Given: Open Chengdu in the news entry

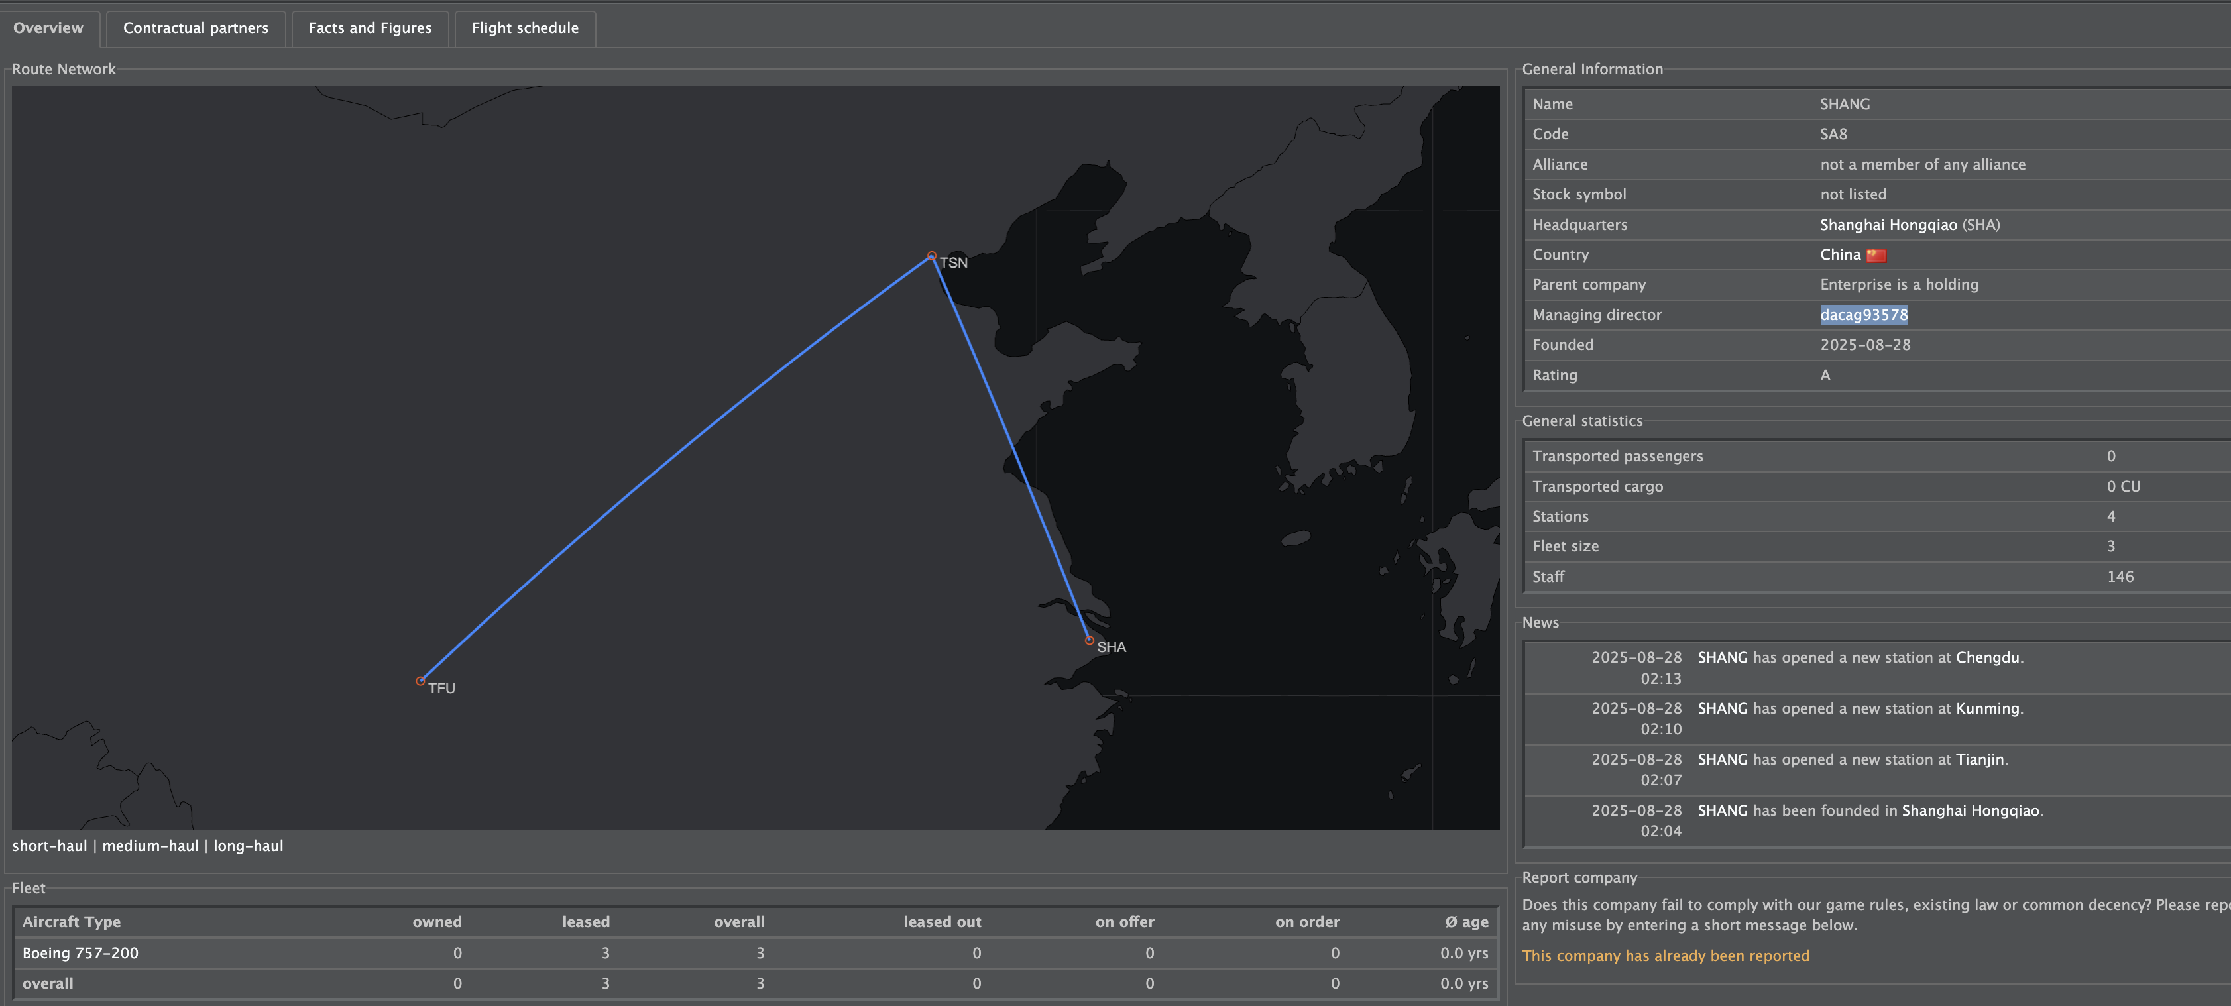Looking at the screenshot, I should tap(1987, 658).
